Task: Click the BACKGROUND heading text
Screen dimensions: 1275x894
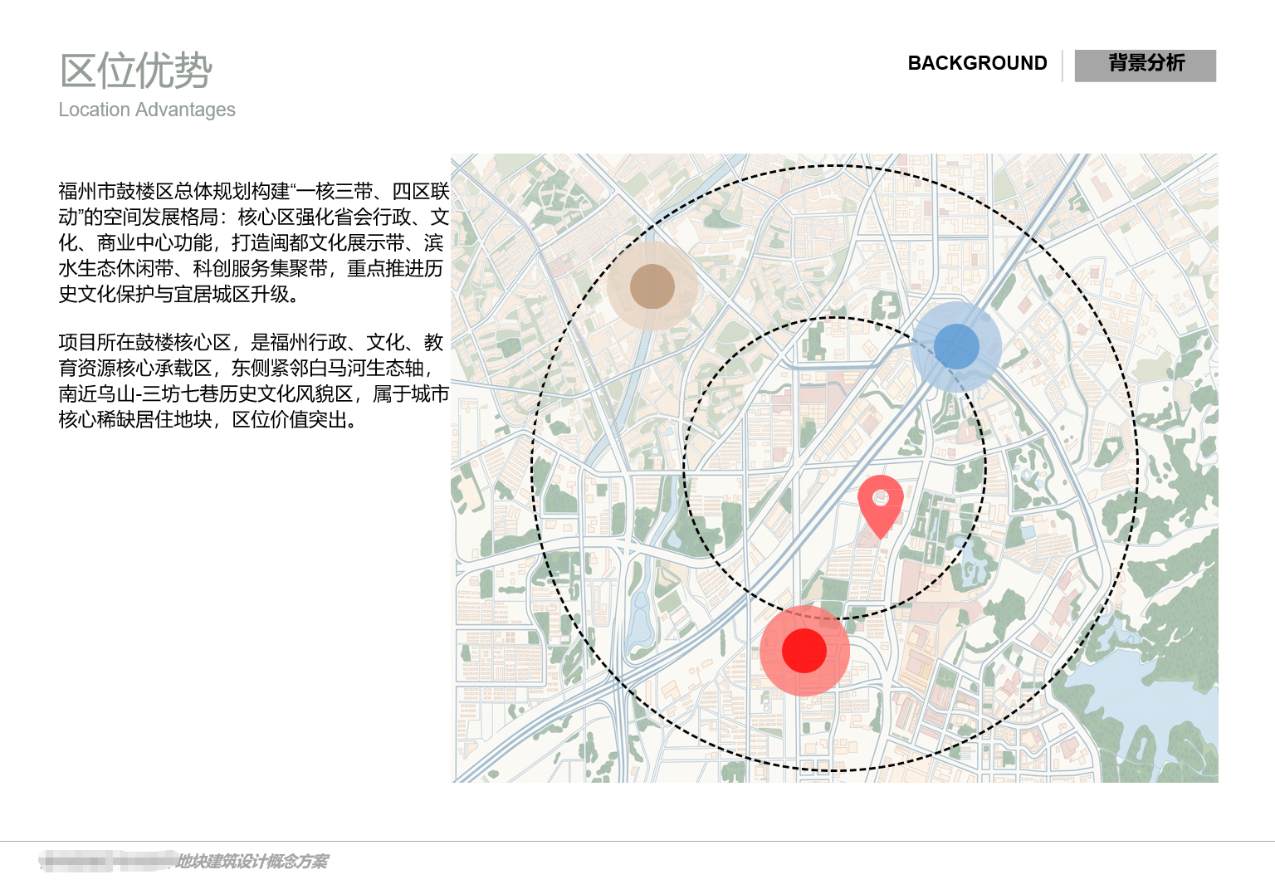Action: 977,63
